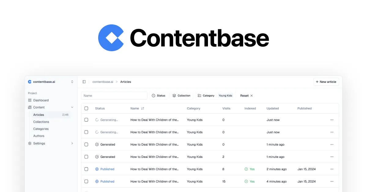This screenshot has height=192, width=367.
Task: Click the Contentbase logo in the sidebar
Action: click(30, 82)
